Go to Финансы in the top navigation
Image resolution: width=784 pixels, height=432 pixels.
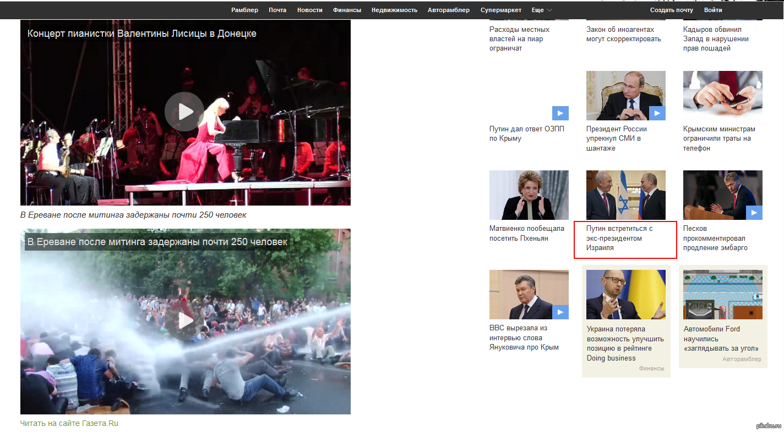(x=347, y=10)
